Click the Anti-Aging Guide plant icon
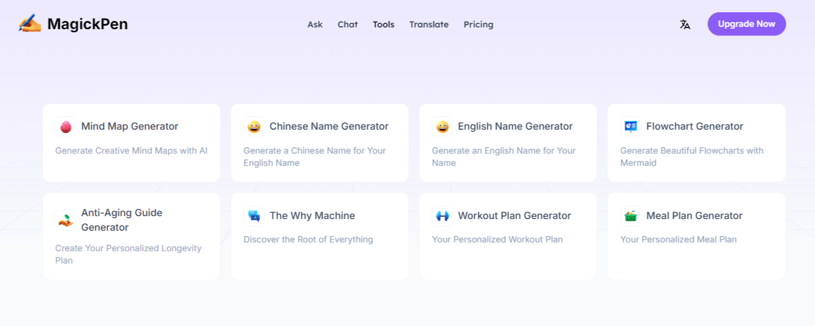 (65, 220)
